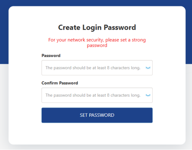The image size is (192, 150).
Task: Click the 'Password' field label
Action: click(51, 55)
